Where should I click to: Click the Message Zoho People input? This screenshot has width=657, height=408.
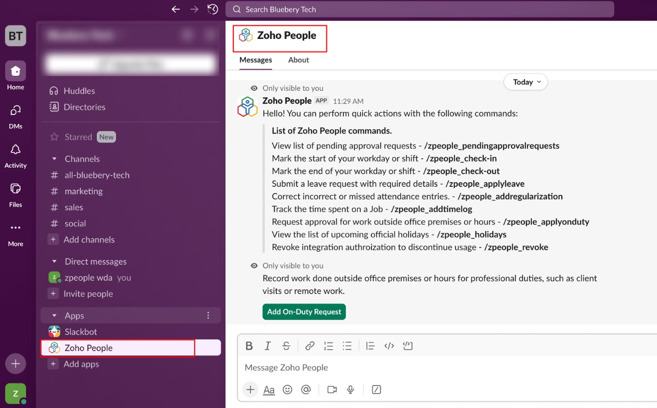click(447, 368)
